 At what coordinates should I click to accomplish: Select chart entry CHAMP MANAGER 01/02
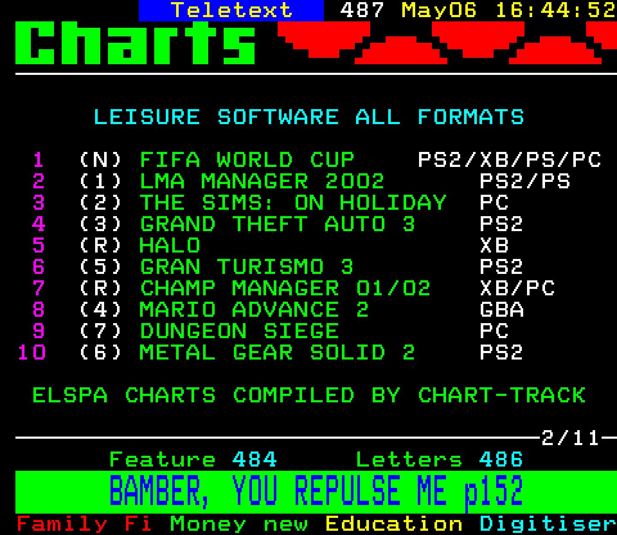pyautogui.click(x=285, y=288)
